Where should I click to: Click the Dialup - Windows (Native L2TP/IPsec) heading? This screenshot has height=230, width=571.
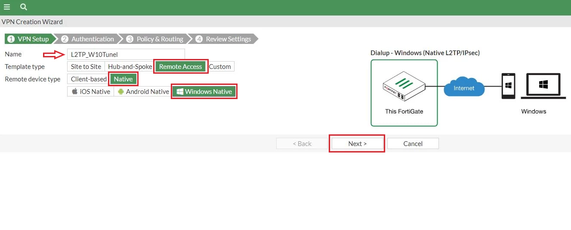425,53
